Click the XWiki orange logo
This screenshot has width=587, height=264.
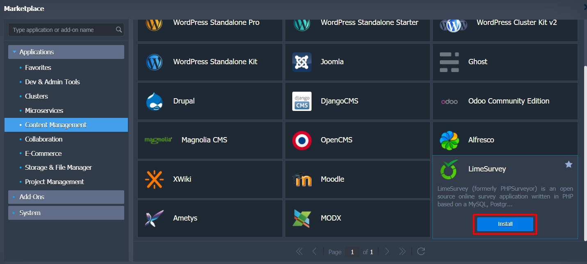pyautogui.click(x=154, y=179)
